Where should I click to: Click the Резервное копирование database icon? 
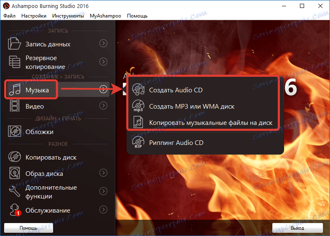click(x=15, y=62)
